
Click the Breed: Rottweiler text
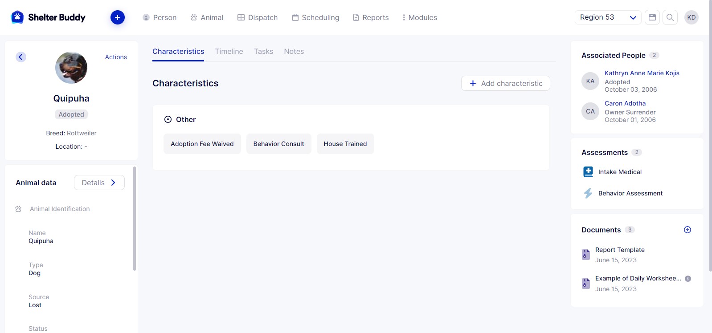pos(71,133)
